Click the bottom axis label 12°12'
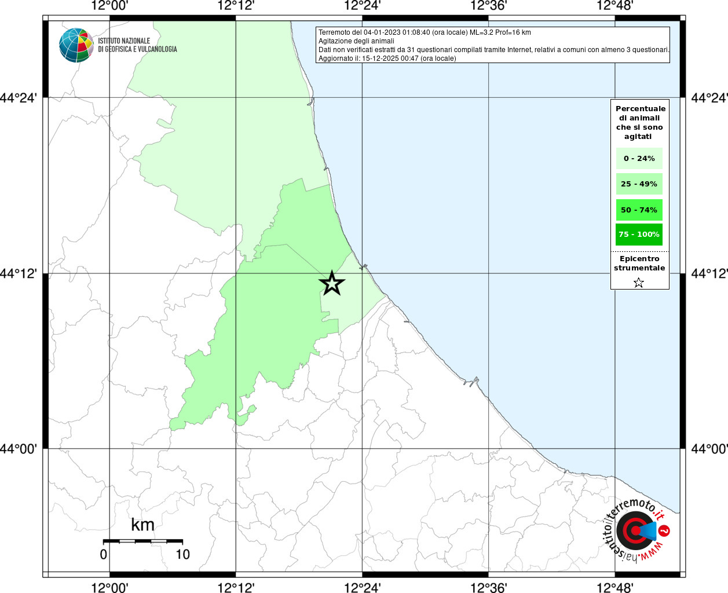Viewport: 728px width, 593px height. point(236,588)
